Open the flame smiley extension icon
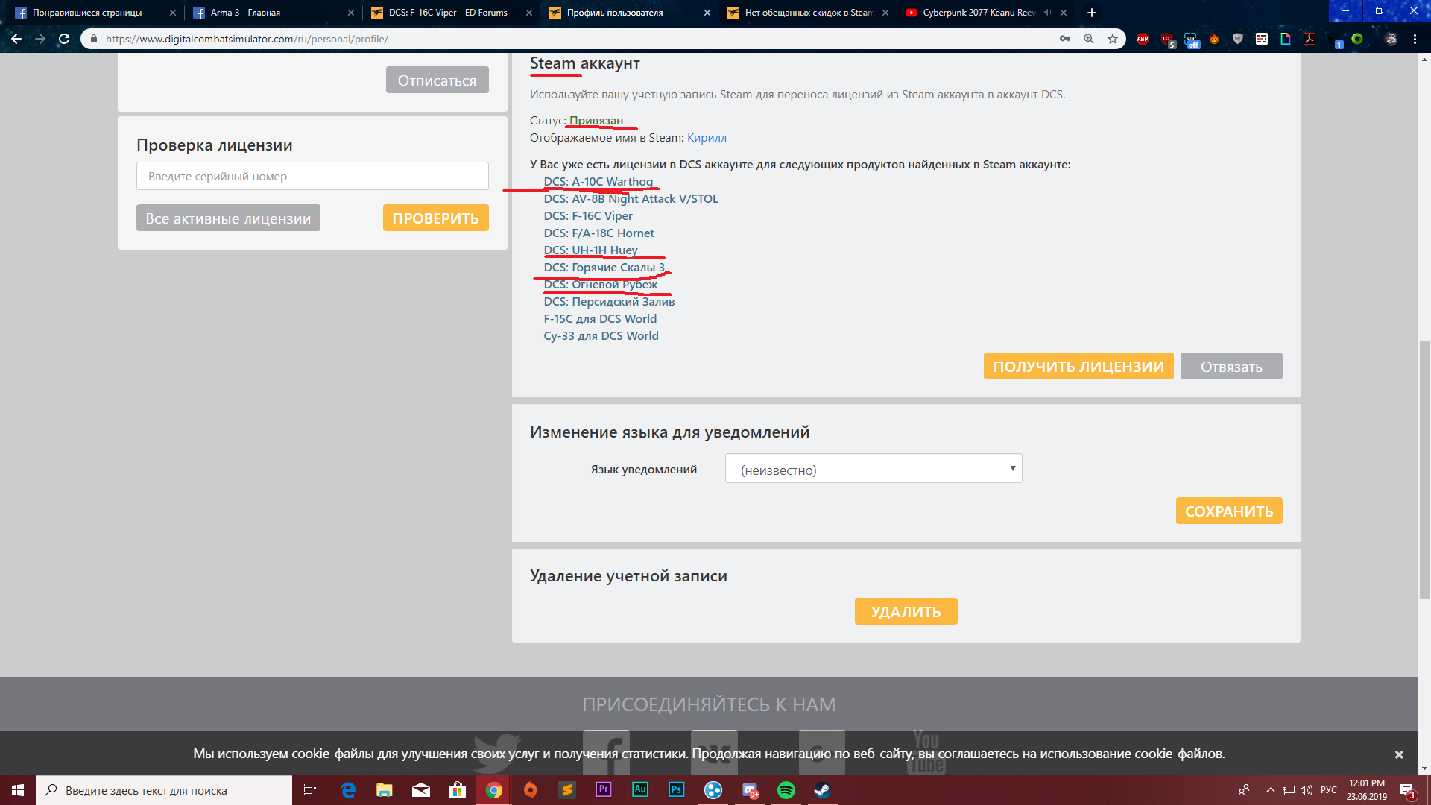This screenshot has width=1431, height=805. click(1214, 39)
